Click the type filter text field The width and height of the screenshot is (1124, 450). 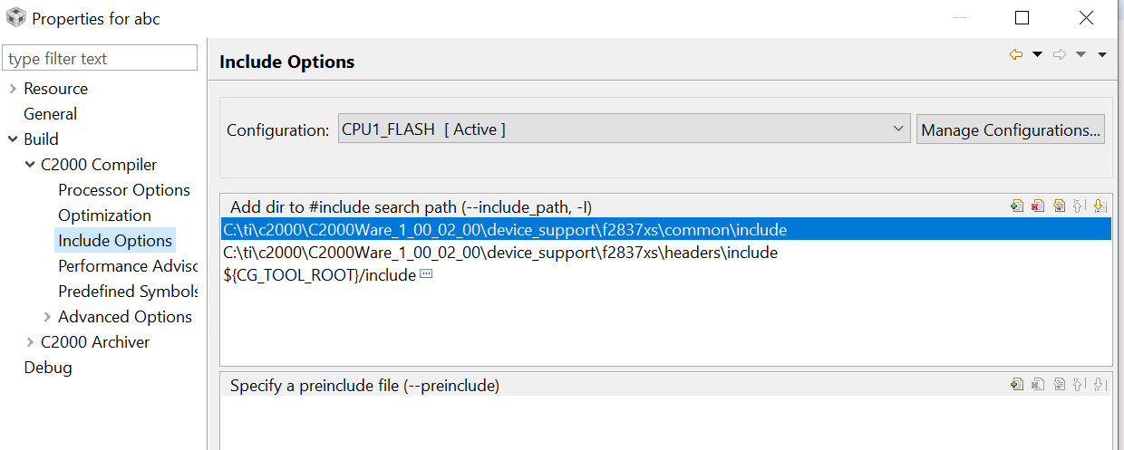click(100, 59)
